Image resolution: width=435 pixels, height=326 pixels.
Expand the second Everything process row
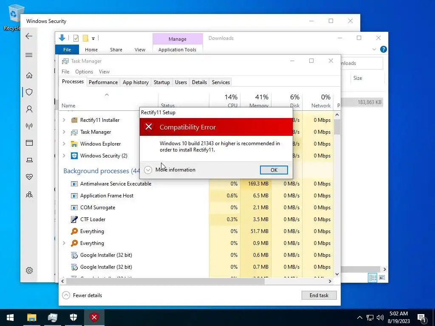pyautogui.click(x=64, y=243)
